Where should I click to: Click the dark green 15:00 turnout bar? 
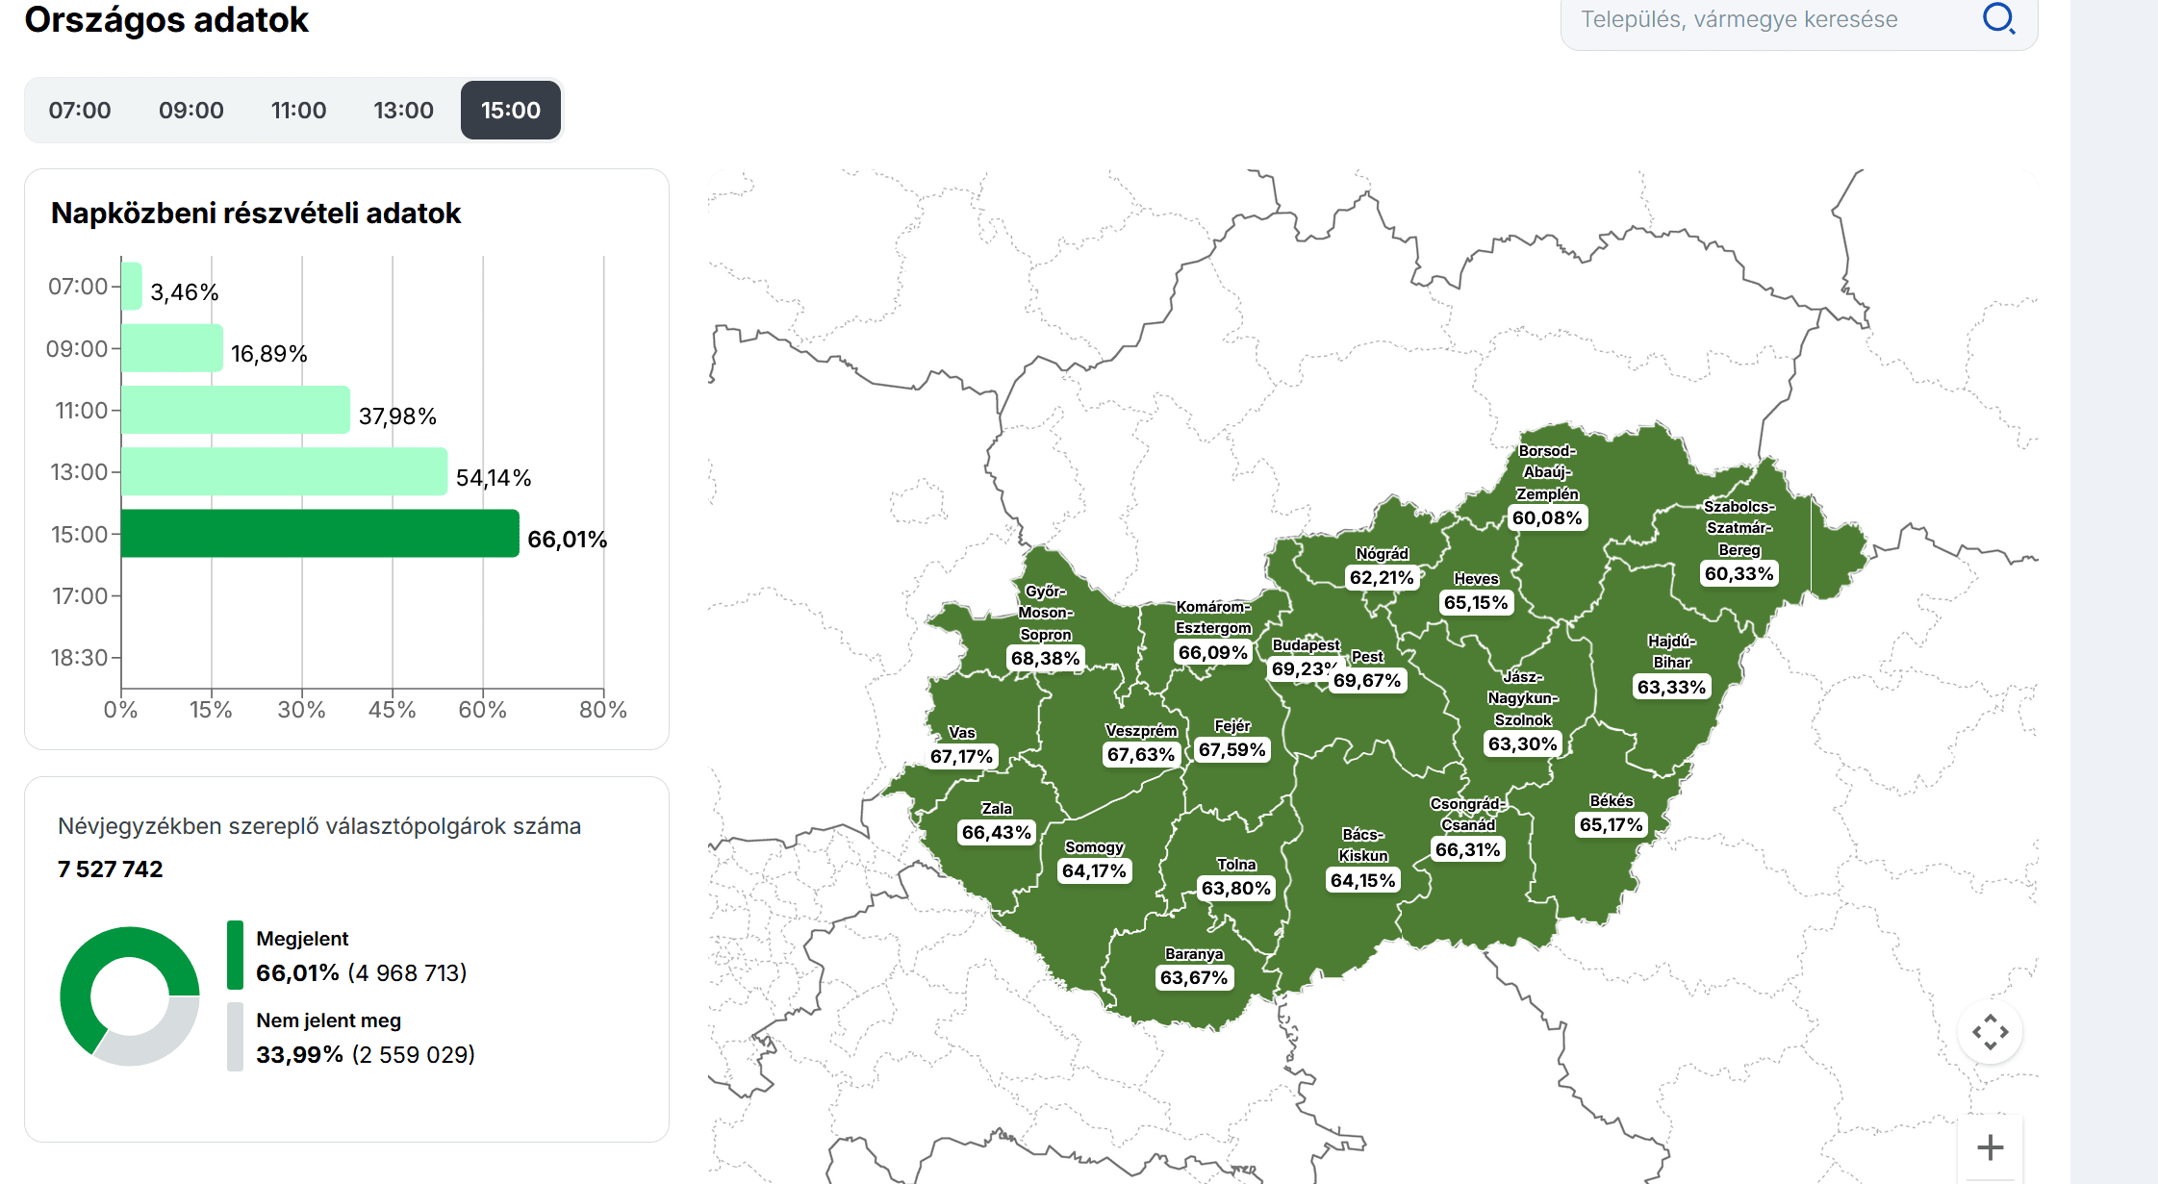(319, 534)
